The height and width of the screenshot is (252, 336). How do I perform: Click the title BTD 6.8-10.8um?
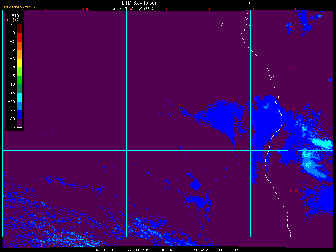(140, 3)
